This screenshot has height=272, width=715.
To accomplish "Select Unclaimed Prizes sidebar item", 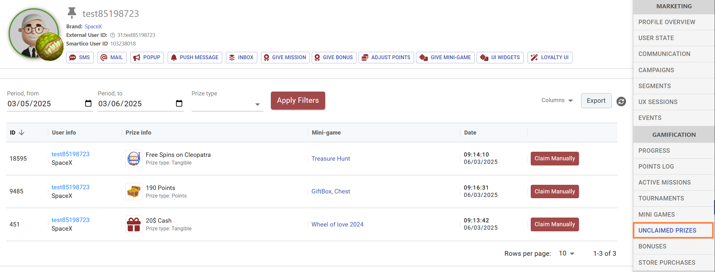I will pyautogui.click(x=667, y=230).
